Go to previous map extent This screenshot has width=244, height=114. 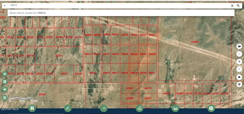239,46
